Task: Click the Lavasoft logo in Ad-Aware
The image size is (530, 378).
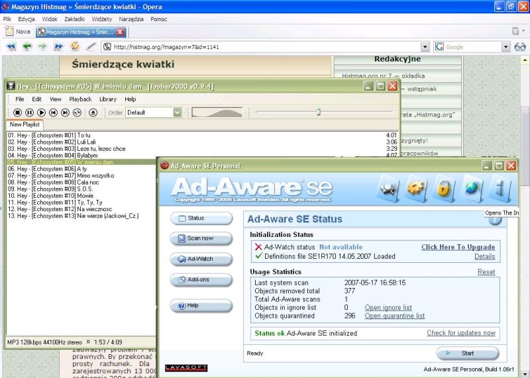Action: click(186, 368)
